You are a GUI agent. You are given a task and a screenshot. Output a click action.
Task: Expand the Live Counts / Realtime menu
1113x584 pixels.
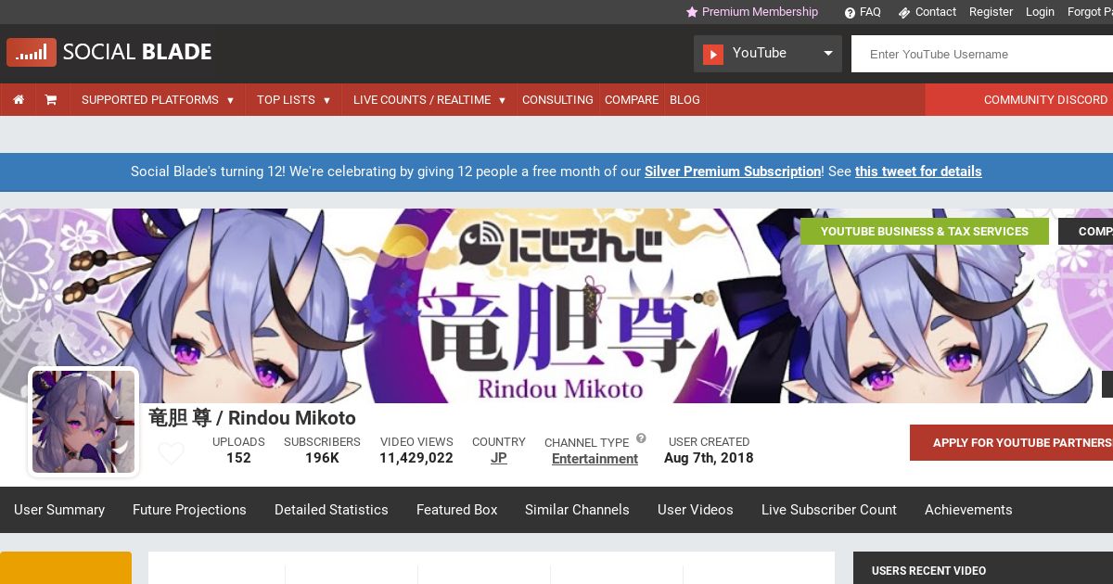pyautogui.click(x=429, y=99)
